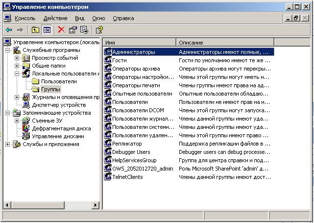Image resolution: width=314 pixels, height=223 pixels.
Task: Click the HelpServicesGroup group icon
Action: tap(108, 160)
